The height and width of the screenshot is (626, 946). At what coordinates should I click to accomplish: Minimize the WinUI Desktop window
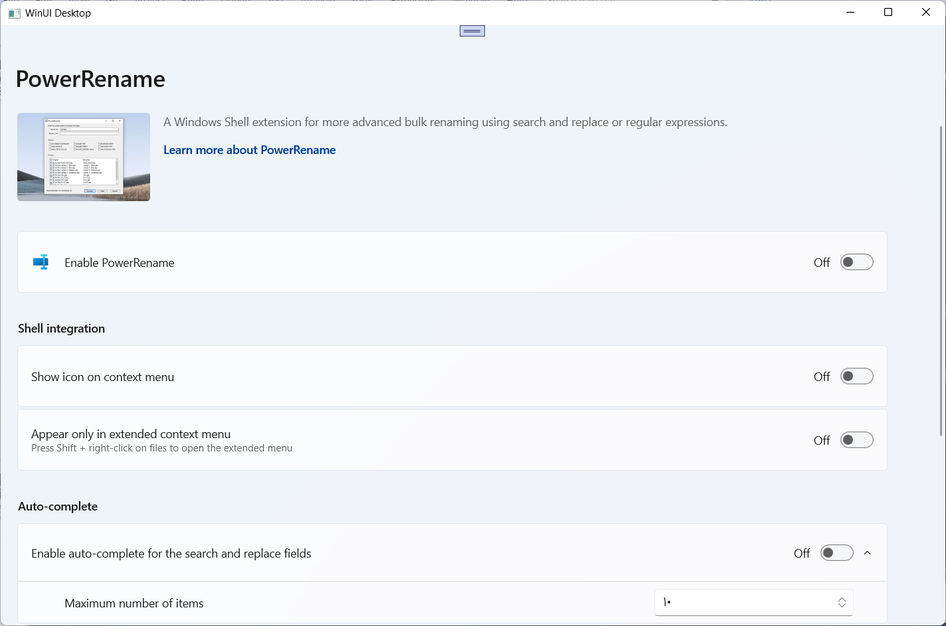850,13
